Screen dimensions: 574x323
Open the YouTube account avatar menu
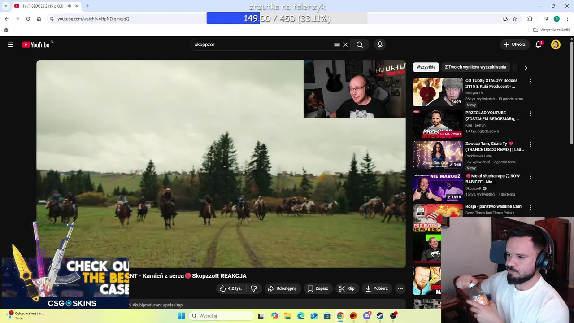pos(556,44)
